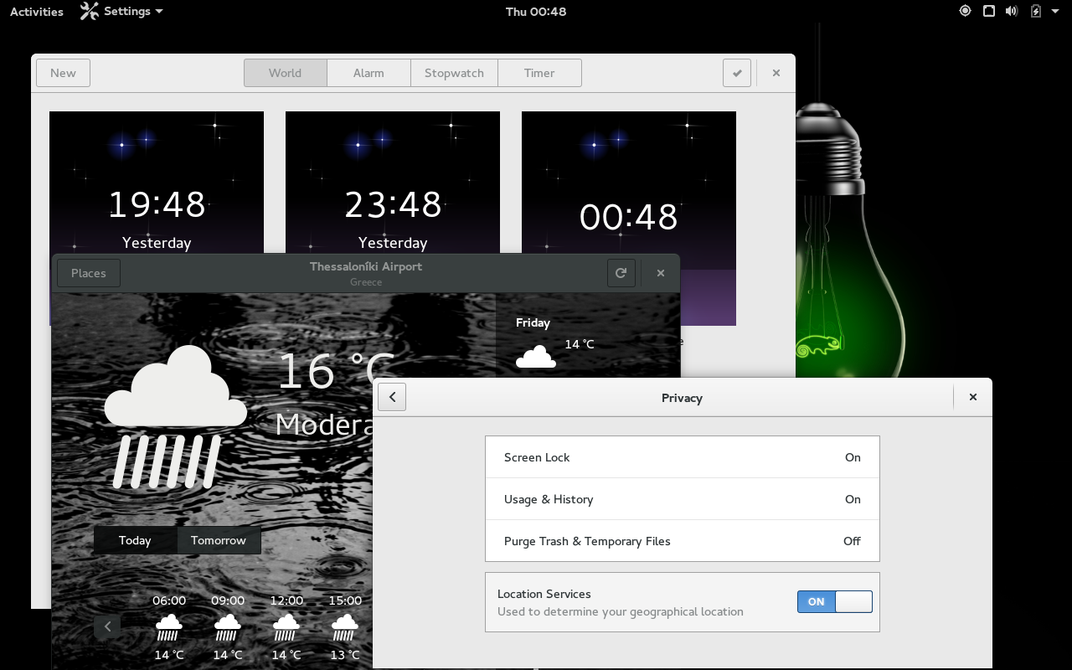Switch to the Alarm tab
Viewport: 1072px width, 670px height.
pos(368,73)
